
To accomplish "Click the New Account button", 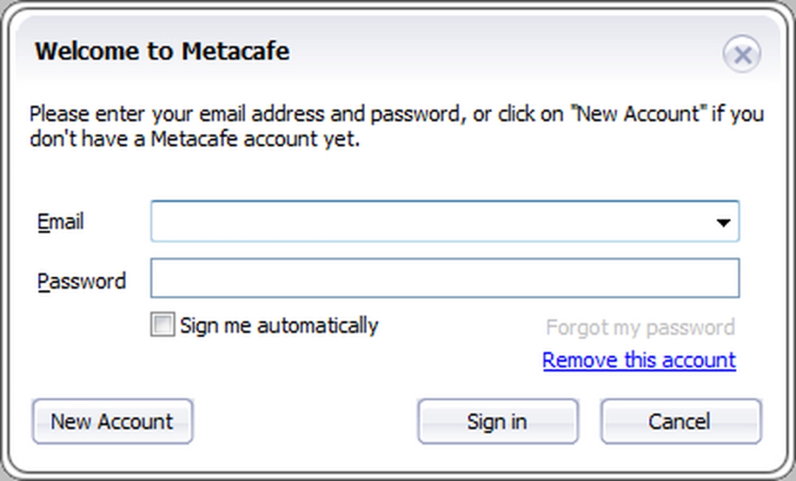I will (x=112, y=421).
